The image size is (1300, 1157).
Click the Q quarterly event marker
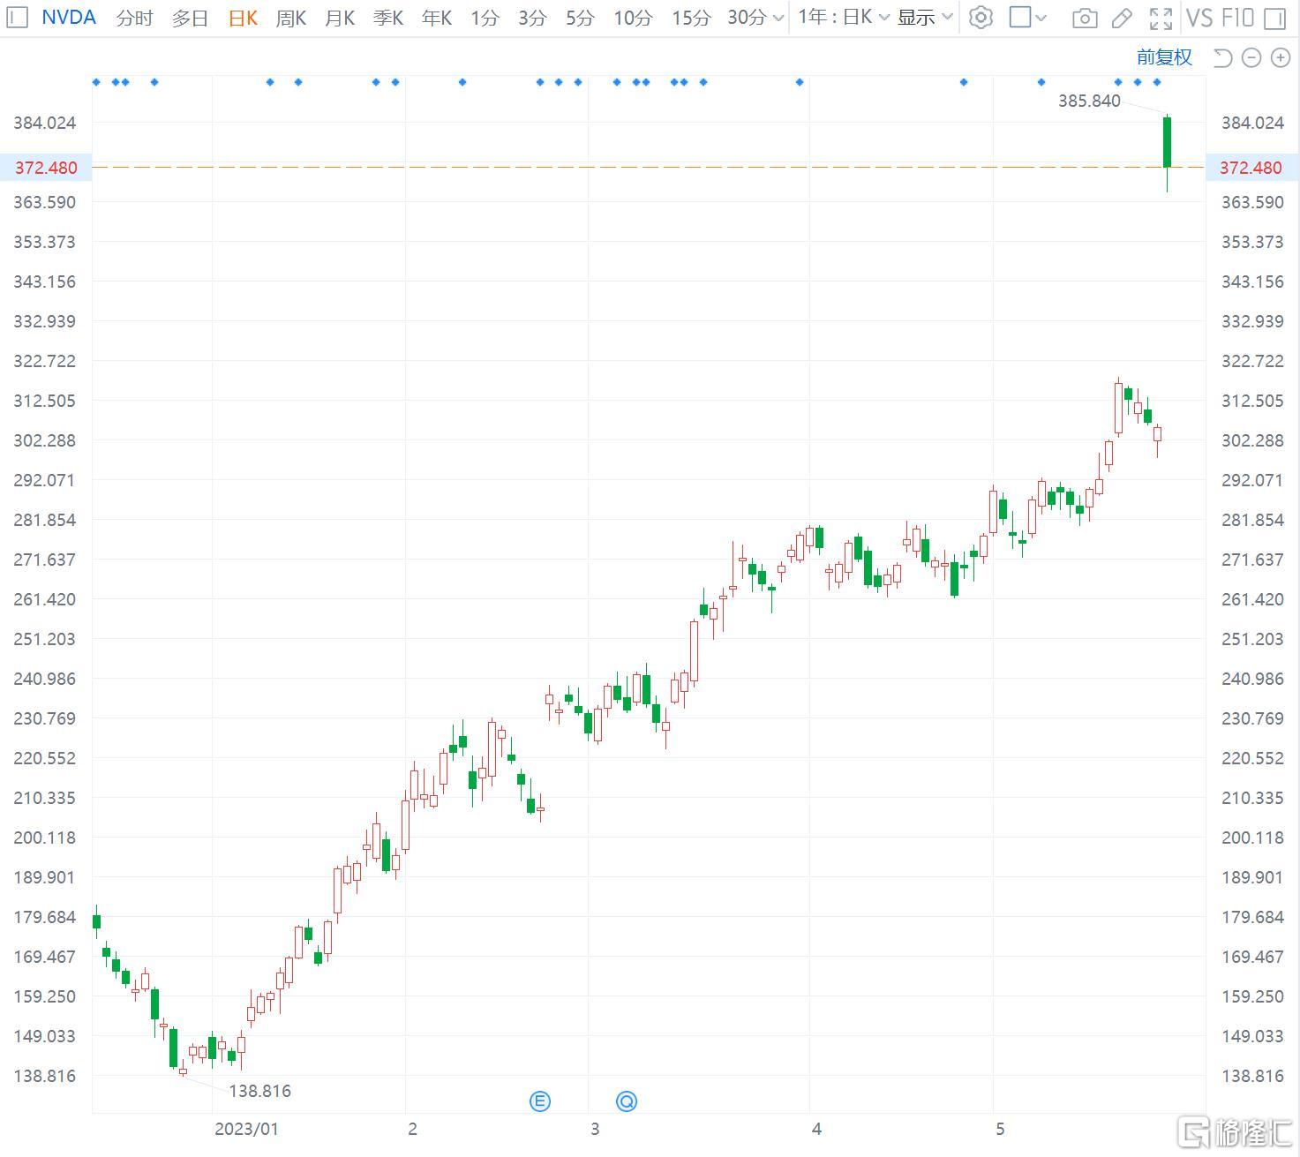(627, 1101)
